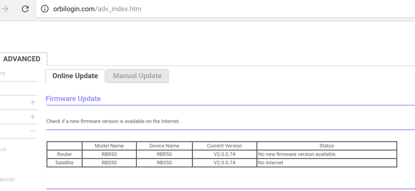The width and height of the screenshot is (415, 191).
Task: Click the Device Name column header
Action: point(164,146)
